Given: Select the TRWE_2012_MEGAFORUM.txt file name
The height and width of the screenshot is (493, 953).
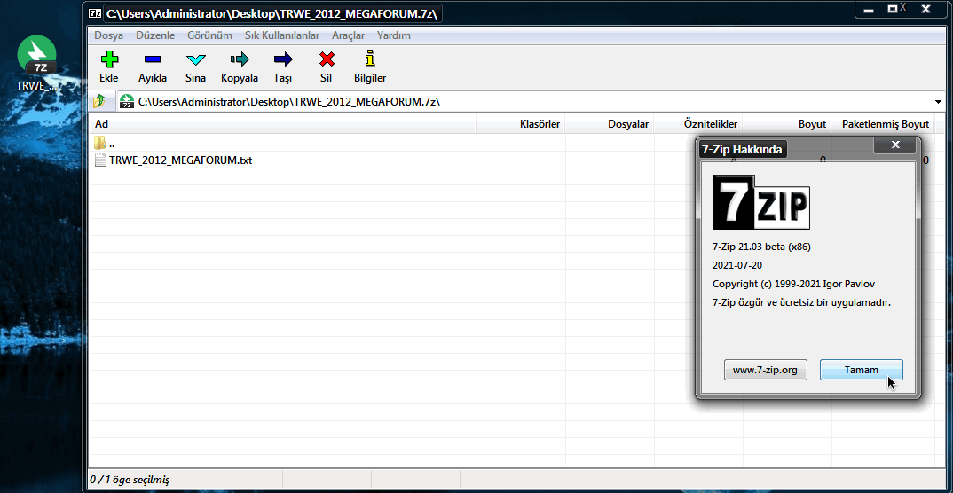Looking at the screenshot, I should tap(180, 160).
